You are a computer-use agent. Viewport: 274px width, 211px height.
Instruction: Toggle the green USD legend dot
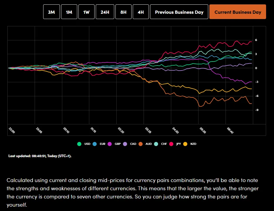(x=79, y=144)
